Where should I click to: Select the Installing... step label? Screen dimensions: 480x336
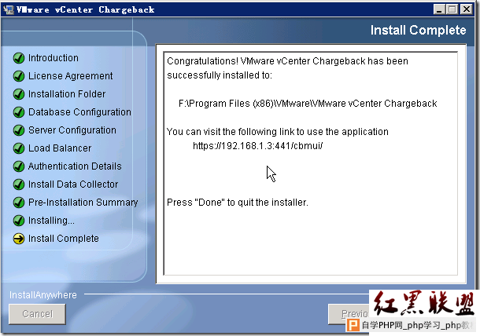click(51, 221)
